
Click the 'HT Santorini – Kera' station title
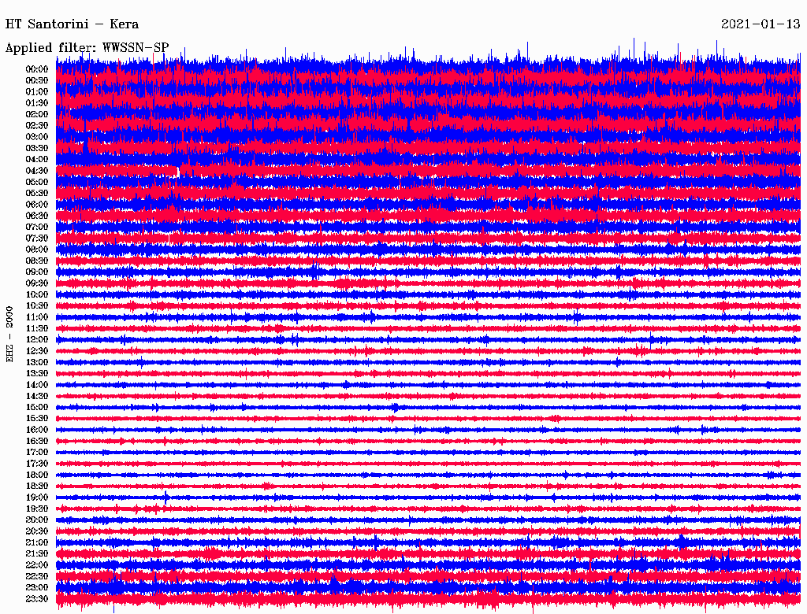pos(72,24)
